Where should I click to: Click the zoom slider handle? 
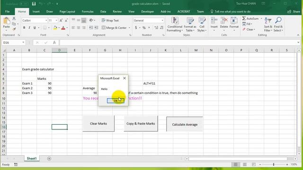[x=274, y=164]
